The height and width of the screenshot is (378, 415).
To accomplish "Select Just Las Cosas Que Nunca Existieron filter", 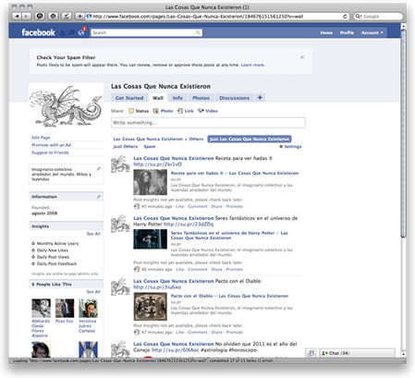I will (250, 140).
